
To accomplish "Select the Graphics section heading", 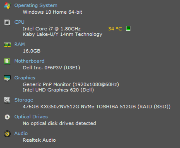I will tap(25, 78).
